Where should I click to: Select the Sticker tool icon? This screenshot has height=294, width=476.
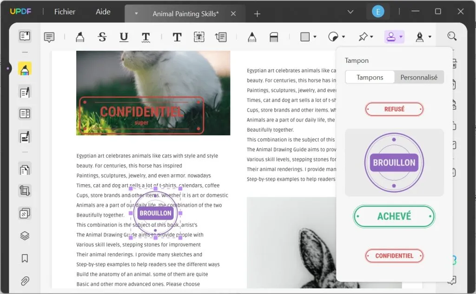tap(333, 37)
